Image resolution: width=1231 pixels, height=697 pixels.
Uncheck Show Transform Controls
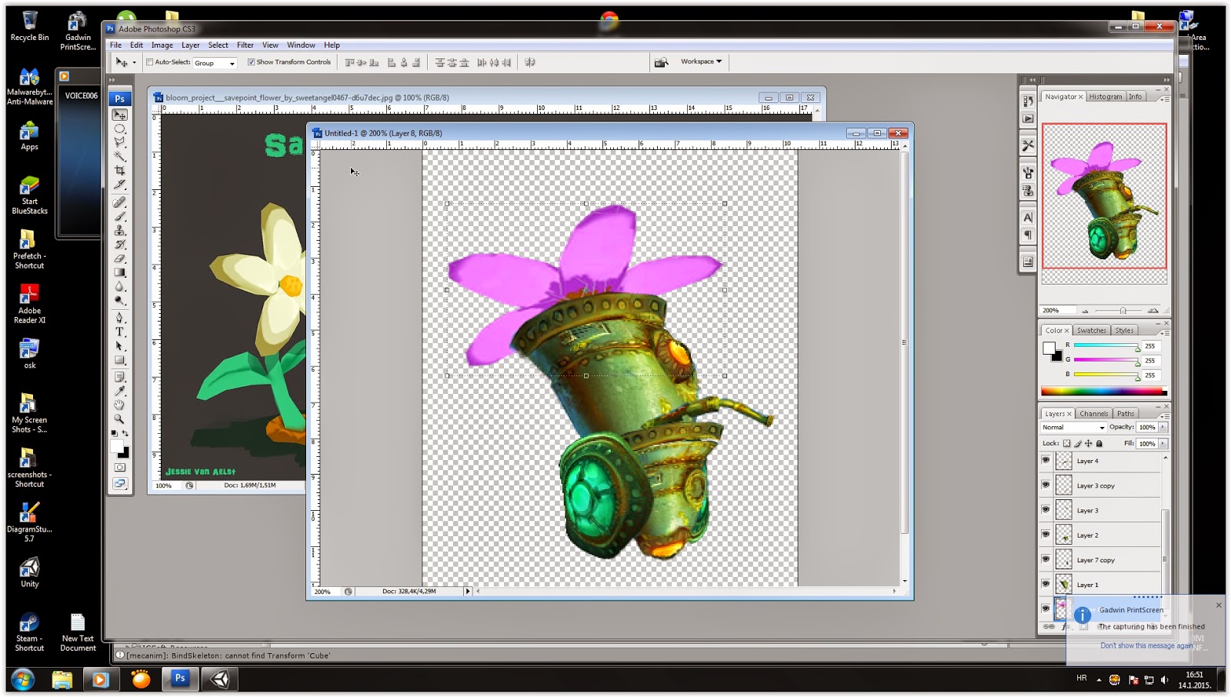pos(251,62)
